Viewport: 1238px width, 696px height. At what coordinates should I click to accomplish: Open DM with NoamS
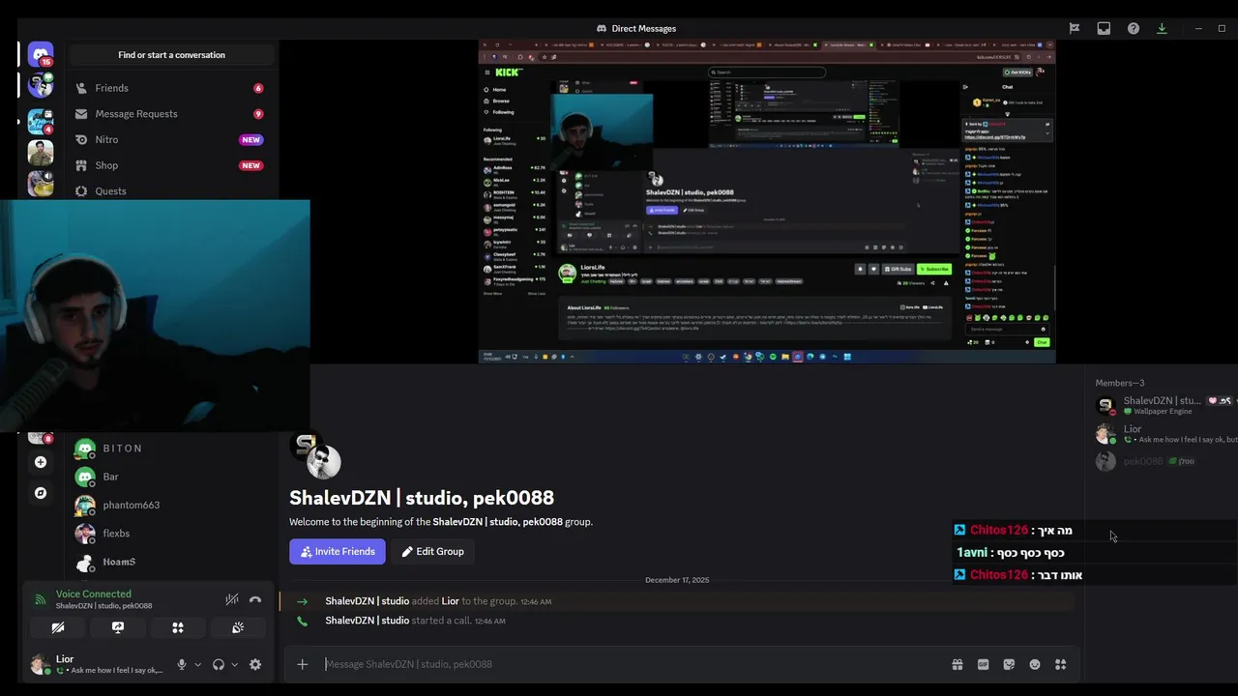170,562
